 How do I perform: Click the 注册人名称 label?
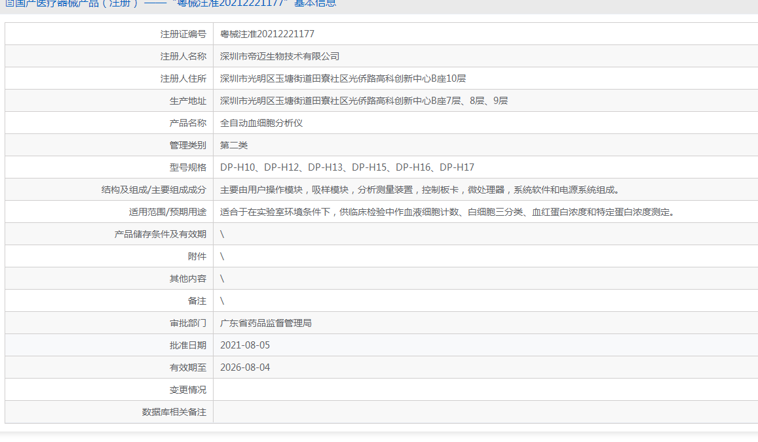[x=183, y=56]
